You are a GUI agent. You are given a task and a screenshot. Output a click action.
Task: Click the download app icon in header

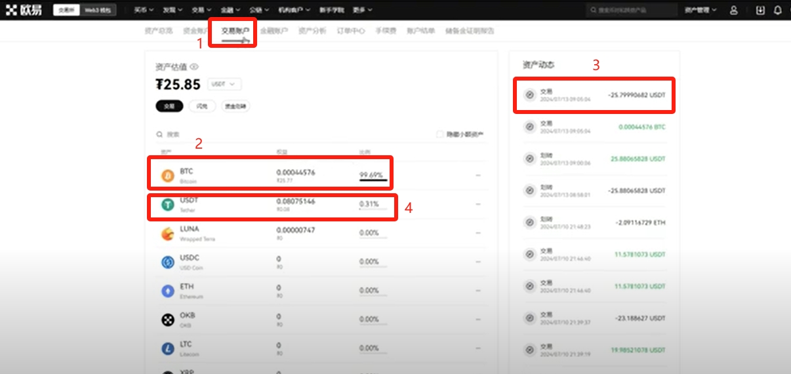pos(760,10)
